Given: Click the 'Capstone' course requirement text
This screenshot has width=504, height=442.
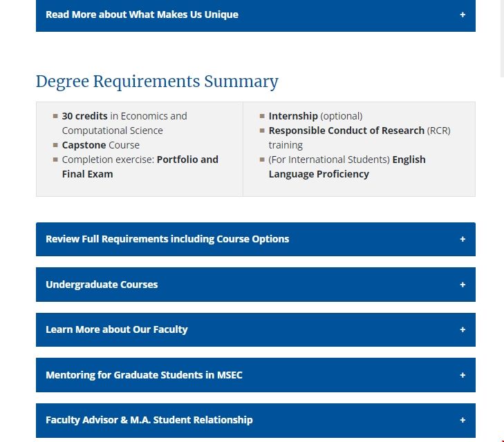Looking at the screenshot, I should click(x=84, y=145).
